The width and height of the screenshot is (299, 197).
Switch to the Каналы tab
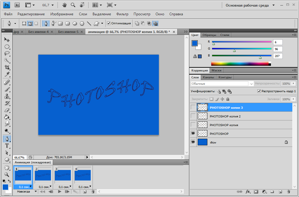208,77
